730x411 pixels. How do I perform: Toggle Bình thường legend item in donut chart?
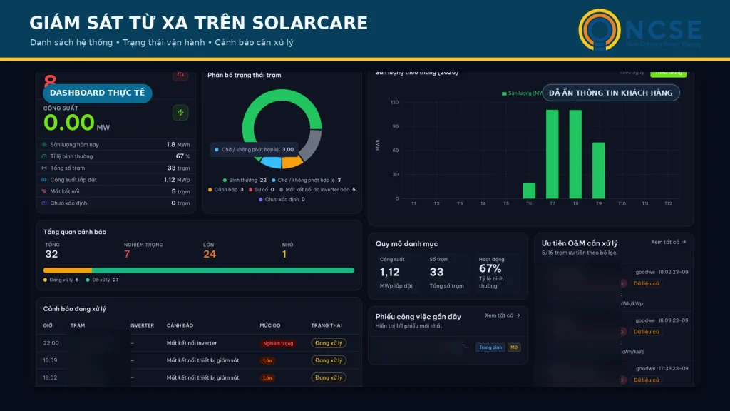(x=245, y=180)
